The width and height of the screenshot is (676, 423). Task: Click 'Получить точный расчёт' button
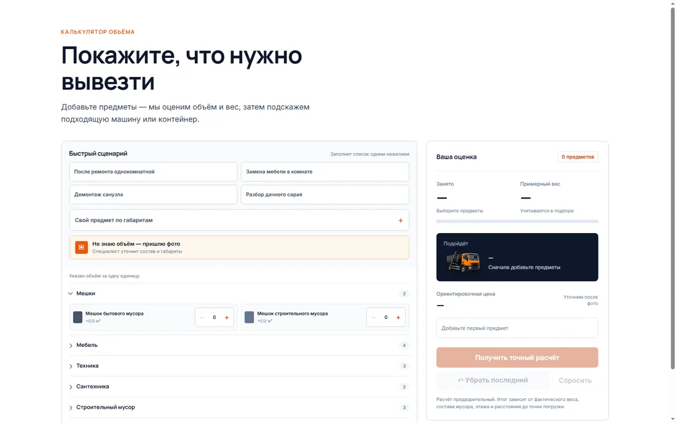point(517,357)
